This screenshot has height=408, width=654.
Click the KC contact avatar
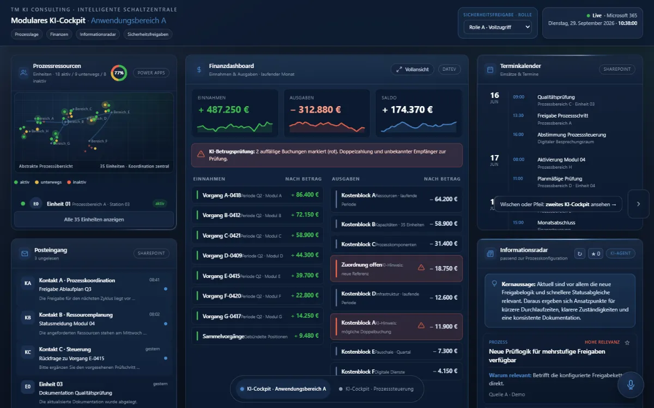[x=28, y=351]
